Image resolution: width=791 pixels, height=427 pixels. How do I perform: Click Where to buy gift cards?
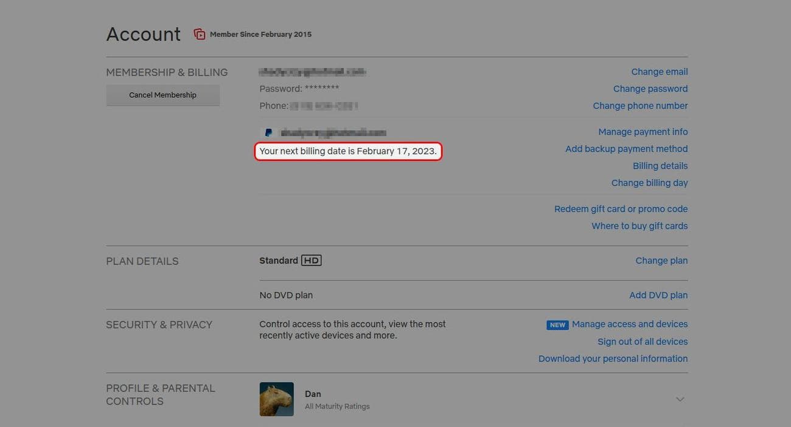(639, 226)
